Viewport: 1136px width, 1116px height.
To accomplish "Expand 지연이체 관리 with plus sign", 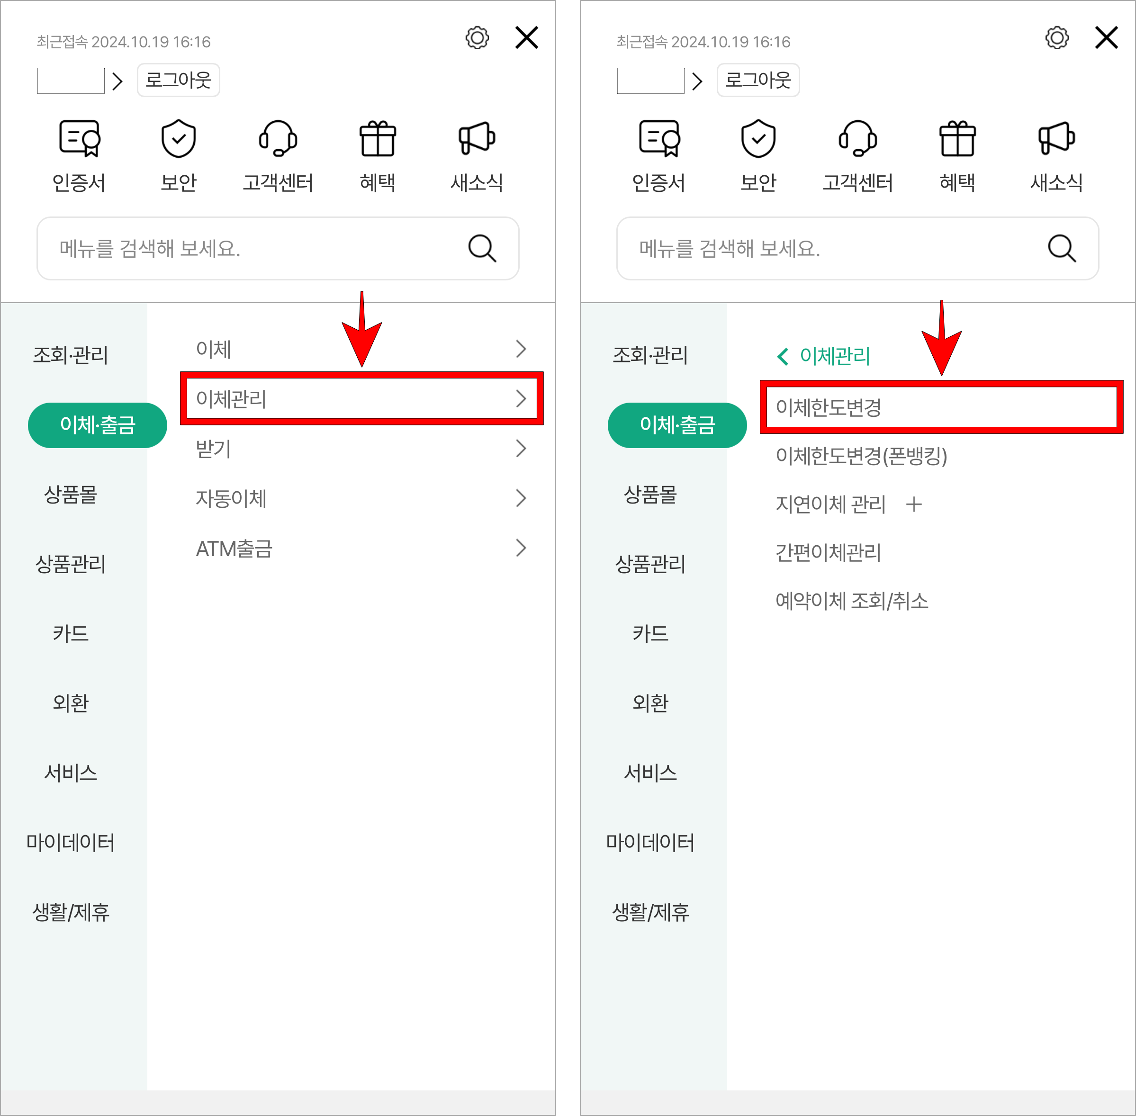I will point(914,504).
